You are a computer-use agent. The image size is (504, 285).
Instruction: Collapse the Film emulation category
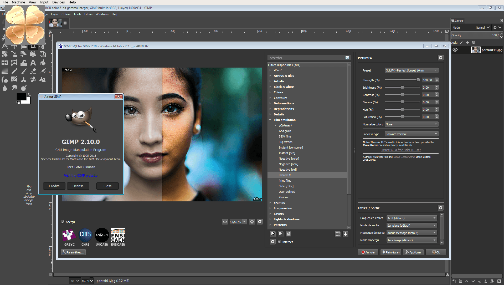(x=270, y=120)
